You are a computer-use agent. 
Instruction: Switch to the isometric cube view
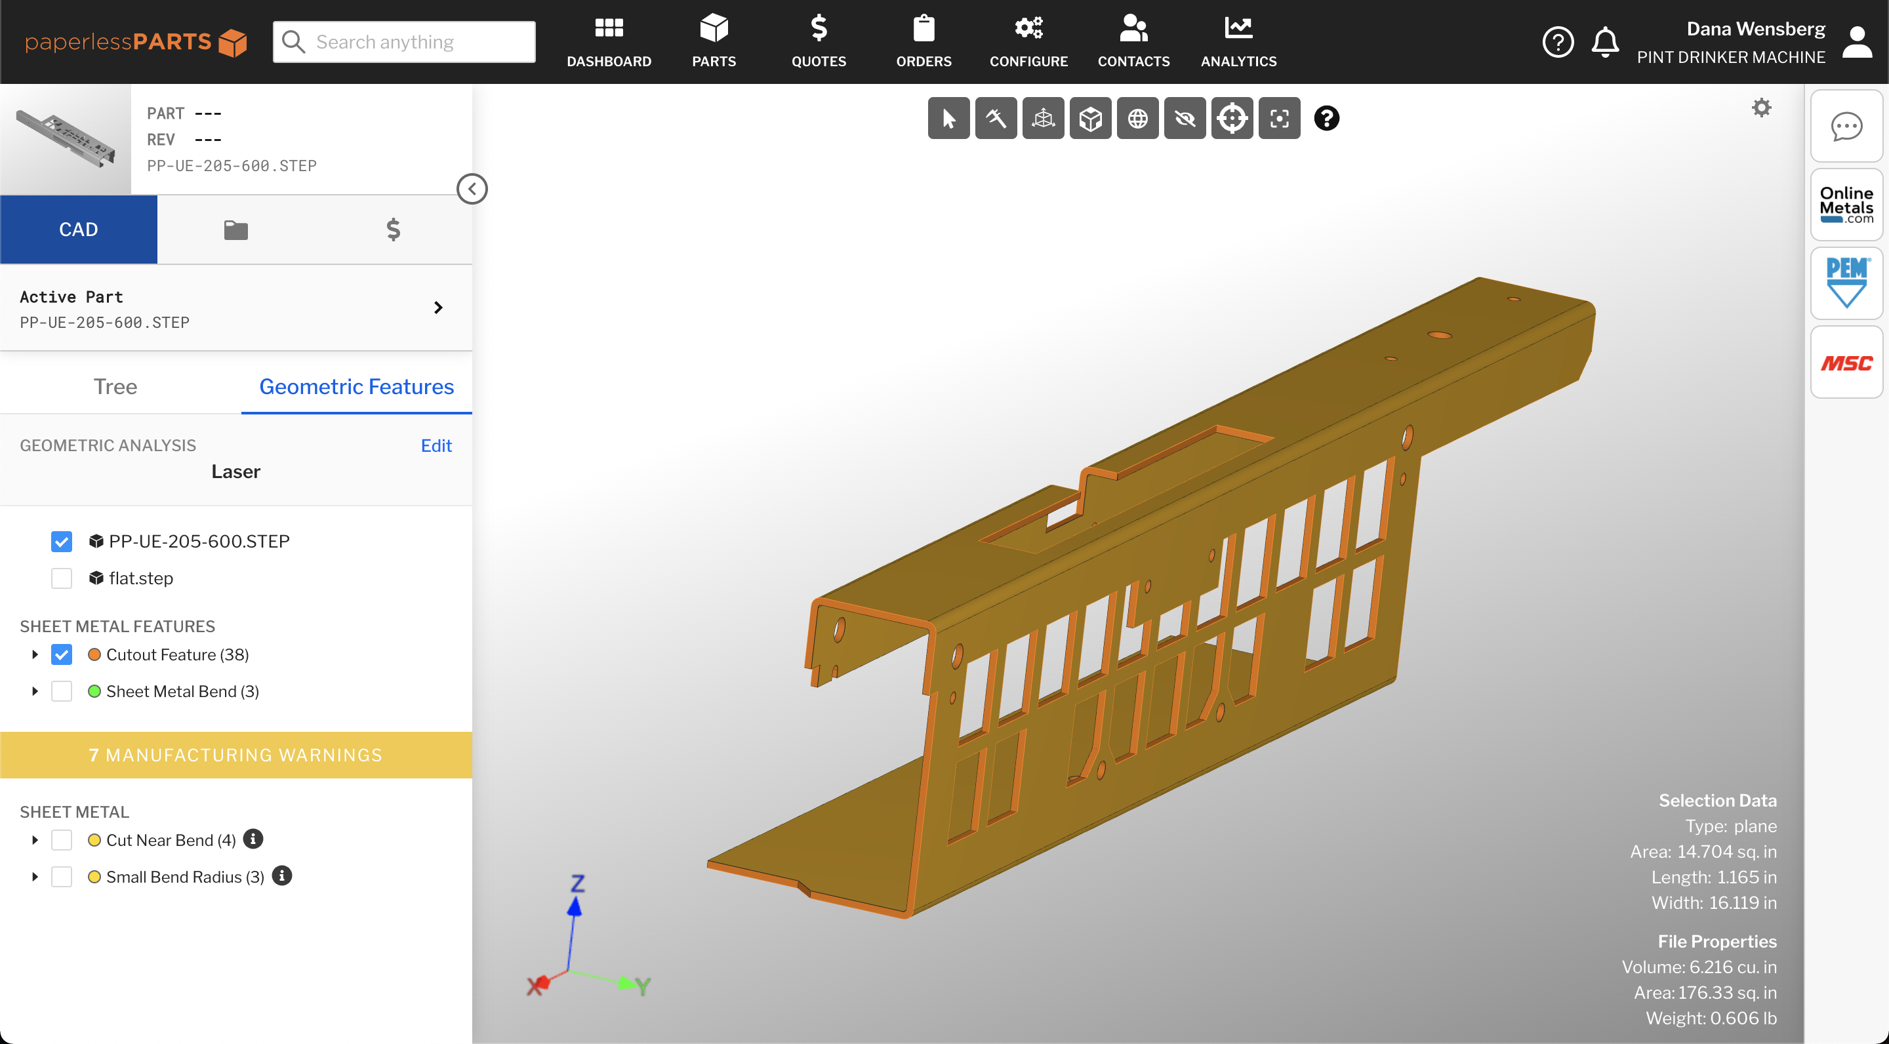click(1090, 117)
